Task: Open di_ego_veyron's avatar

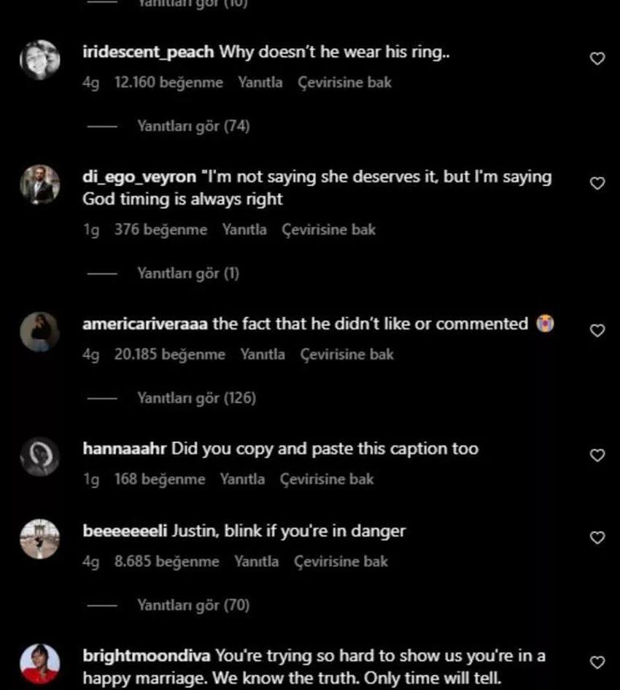Action: pos(40,185)
